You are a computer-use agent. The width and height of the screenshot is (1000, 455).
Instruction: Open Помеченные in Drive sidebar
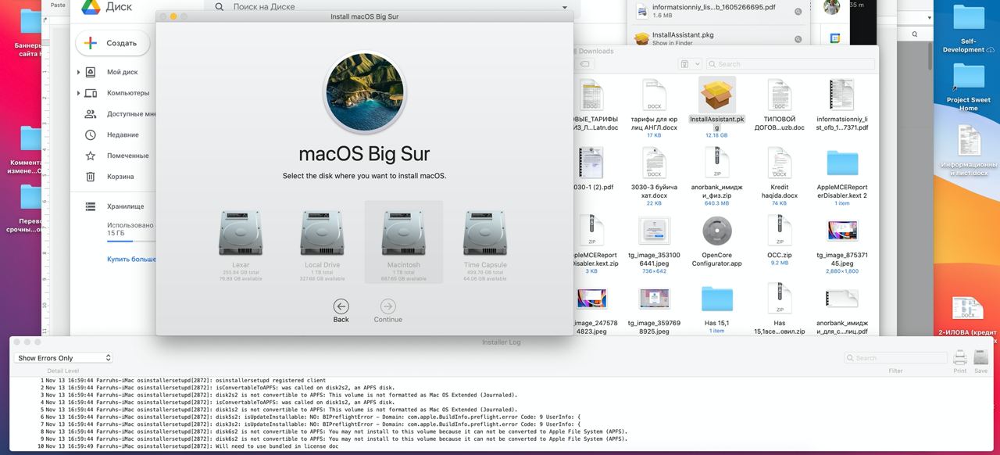pos(127,156)
